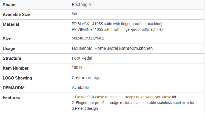Click the Patent design feature line
Image resolution: width=205 pixels, height=113 pixels.
click(x=85, y=108)
